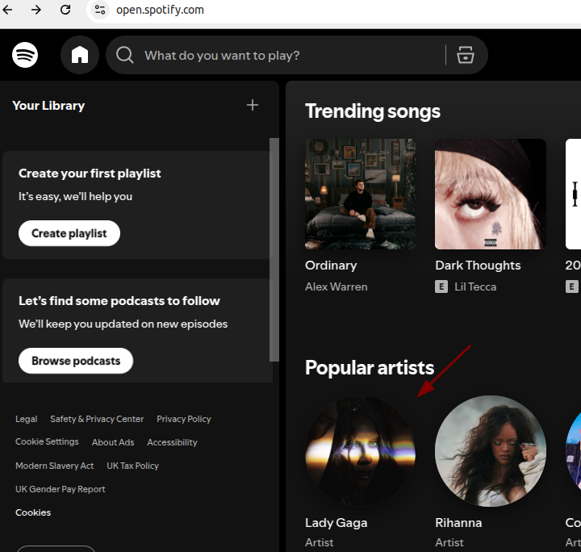
Task: Click the Dark Thoughts song title
Action: pos(478,266)
